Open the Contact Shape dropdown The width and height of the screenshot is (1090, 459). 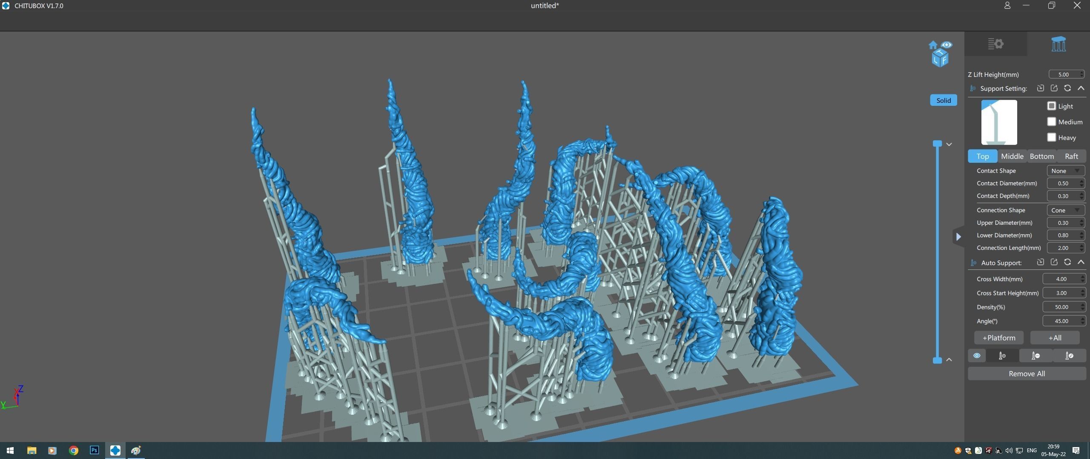1065,171
